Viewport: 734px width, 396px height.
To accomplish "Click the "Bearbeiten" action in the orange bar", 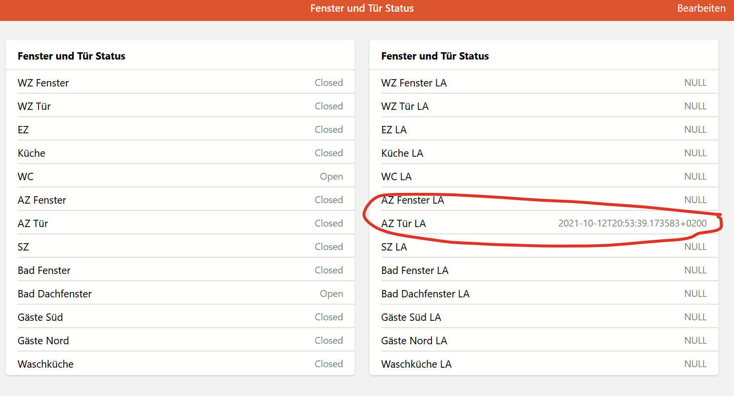I will [x=701, y=8].
